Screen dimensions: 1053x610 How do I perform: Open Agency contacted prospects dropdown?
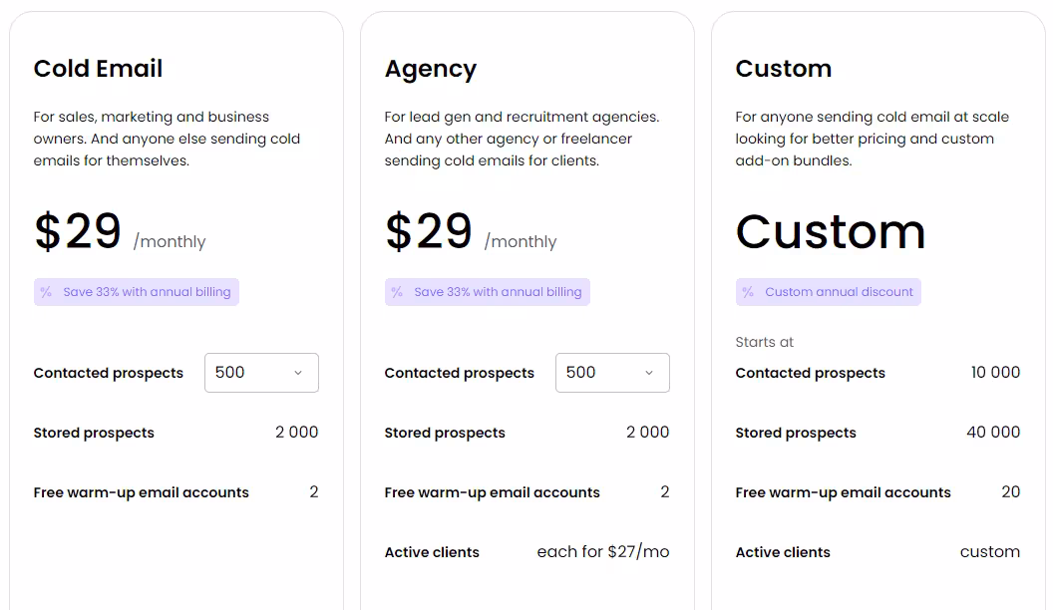tap(612, 373)
